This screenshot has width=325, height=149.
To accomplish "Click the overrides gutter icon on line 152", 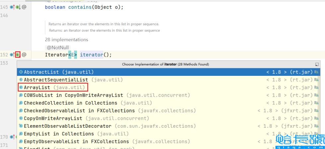I will pos(12,55).
